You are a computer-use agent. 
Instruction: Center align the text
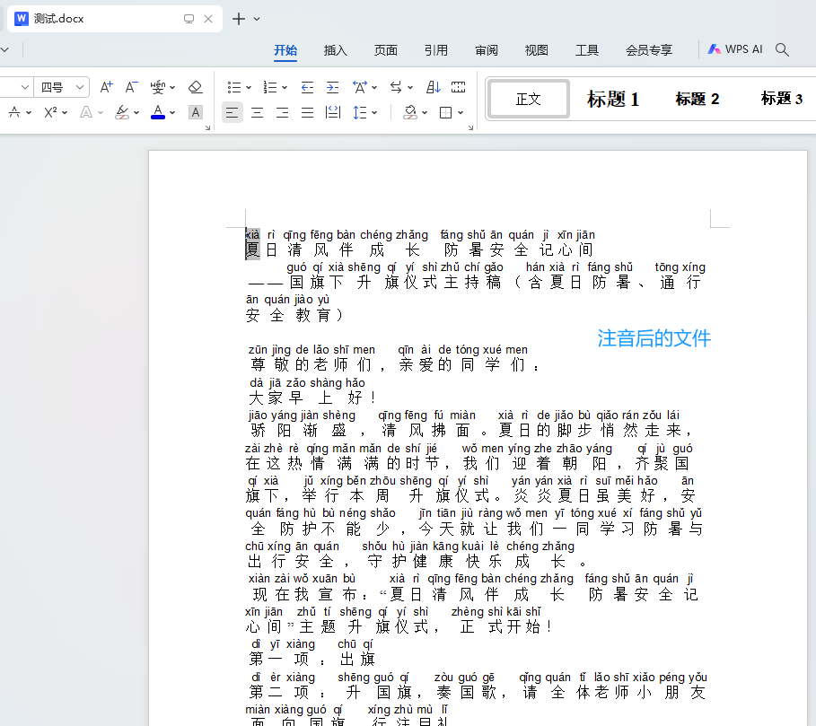pyautogui.click(x=257, y=112)
